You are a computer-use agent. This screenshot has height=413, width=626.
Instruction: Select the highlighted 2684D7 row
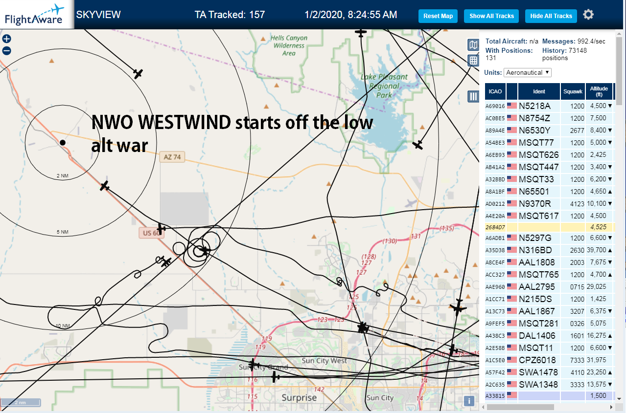click(550, 227)
